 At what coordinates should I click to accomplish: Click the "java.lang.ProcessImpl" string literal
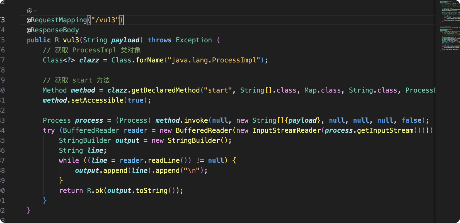tap(214, 60)
